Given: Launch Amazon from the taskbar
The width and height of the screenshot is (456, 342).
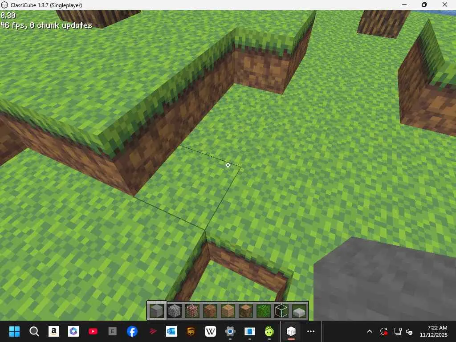Looking at the screenshot, I should pos(54,331).
